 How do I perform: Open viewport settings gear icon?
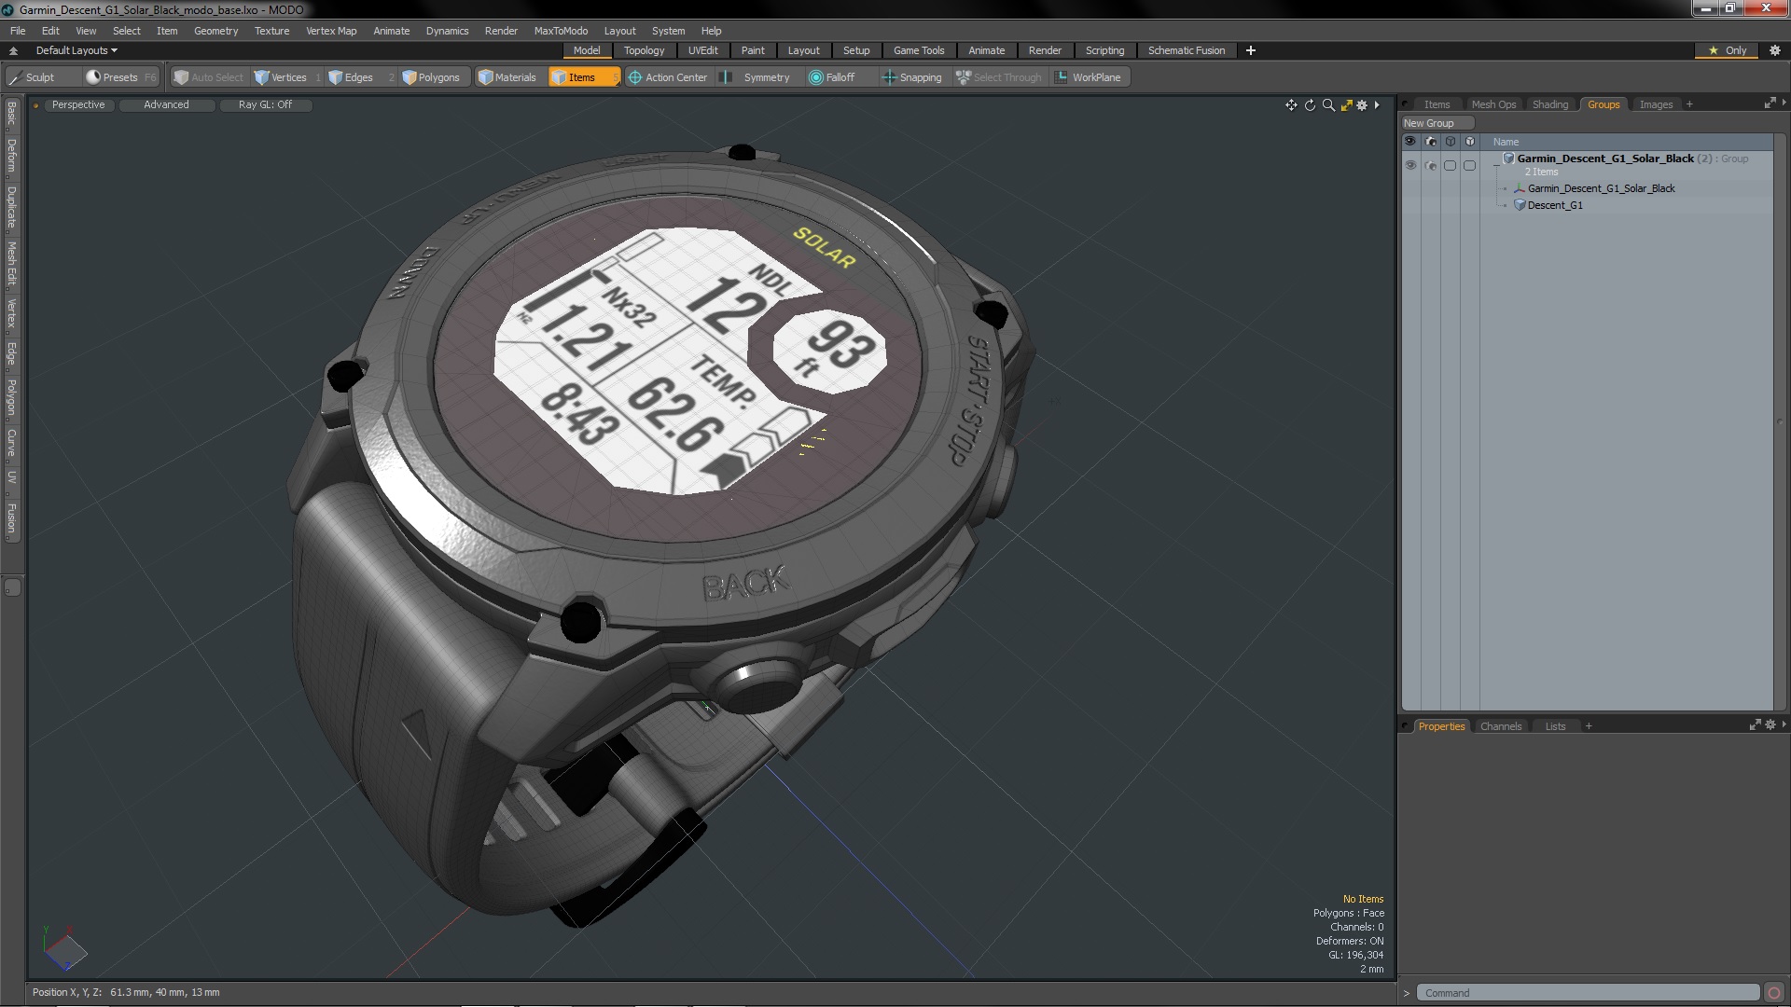[x=1362, y=105]
